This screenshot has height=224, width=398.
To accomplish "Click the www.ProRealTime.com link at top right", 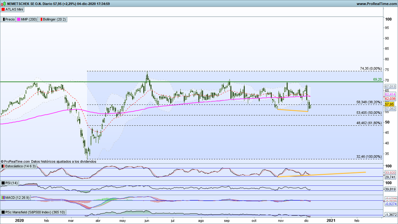I will click(376, 4).
